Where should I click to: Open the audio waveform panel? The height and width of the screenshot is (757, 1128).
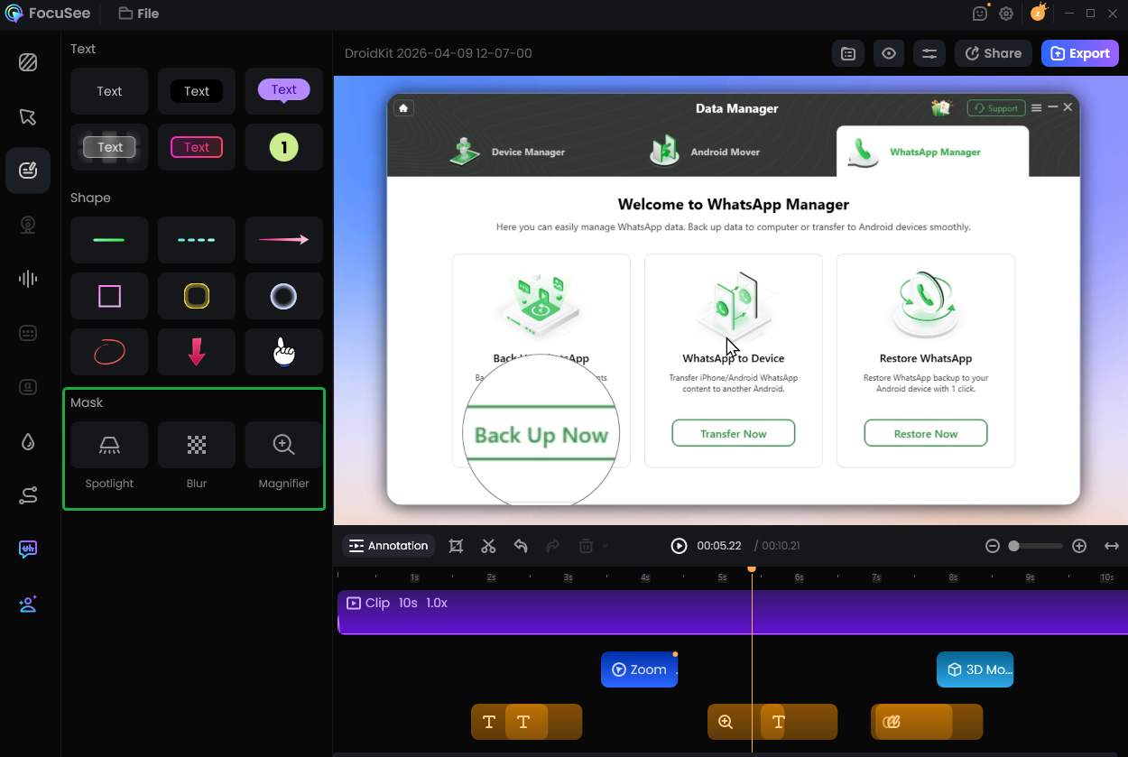click(28, 279)
